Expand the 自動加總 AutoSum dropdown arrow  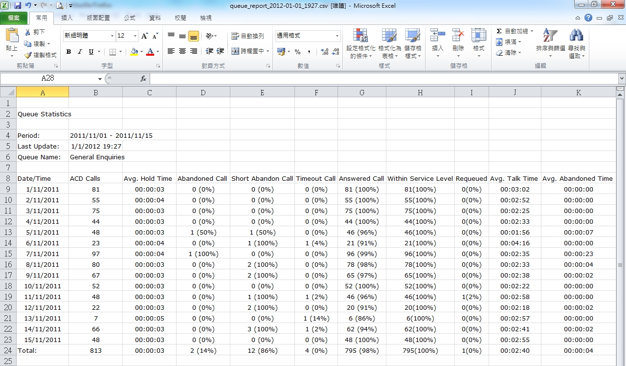532,31
